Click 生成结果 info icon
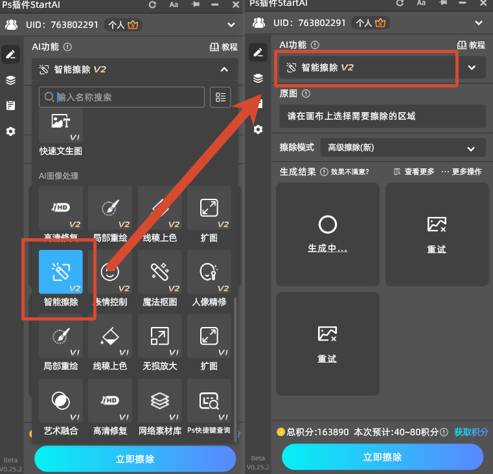 point(324,172)
